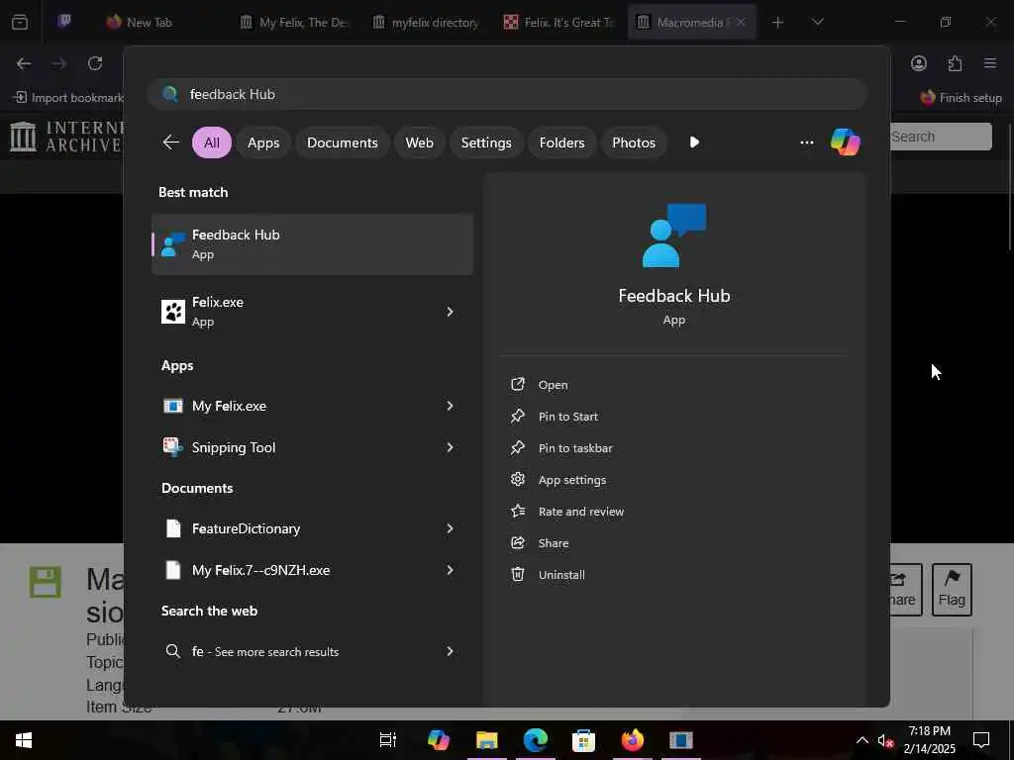Filter results by Folders
This screenshot has width=1014, height=760.
(x=562, y=142)
